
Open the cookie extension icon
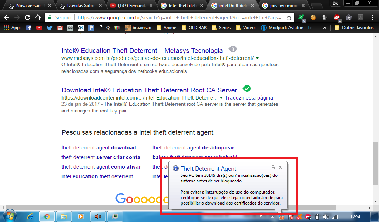pyautogui.click(x=313, y=17)
